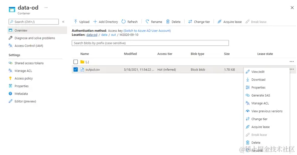Sort by the Size column header

coord(227,54)
